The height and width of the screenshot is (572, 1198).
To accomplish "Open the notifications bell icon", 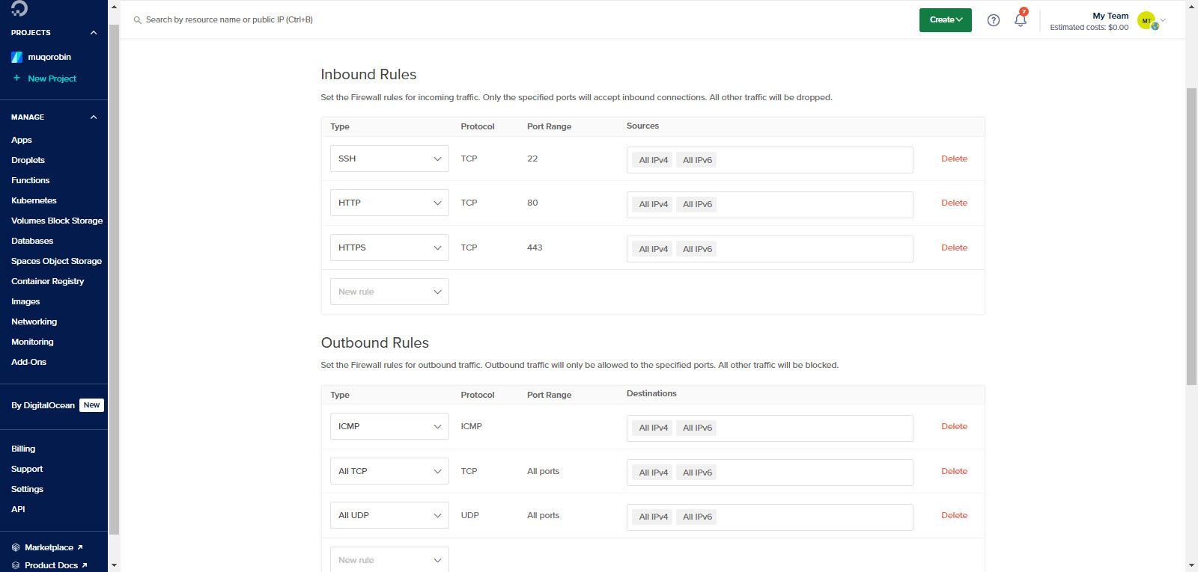I will 1021,19.
